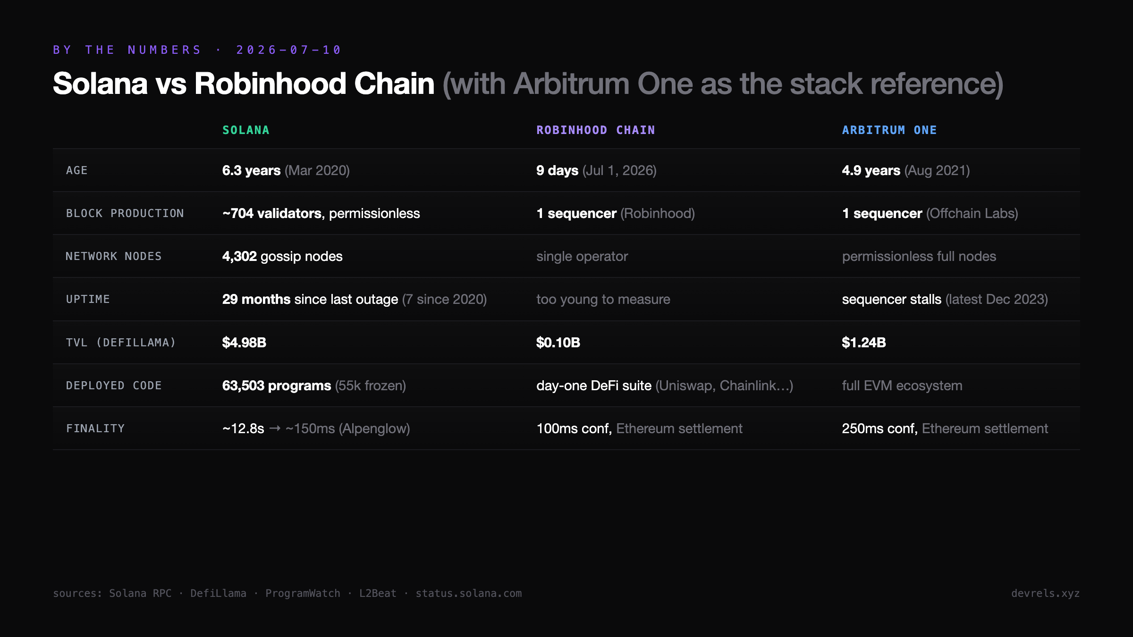Select the $4.98B TVL value

tap(244, 343)
